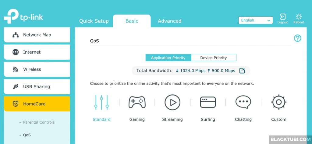Switch to the Advanced tab
Viewport: 312px width, 144px height.
169,21
